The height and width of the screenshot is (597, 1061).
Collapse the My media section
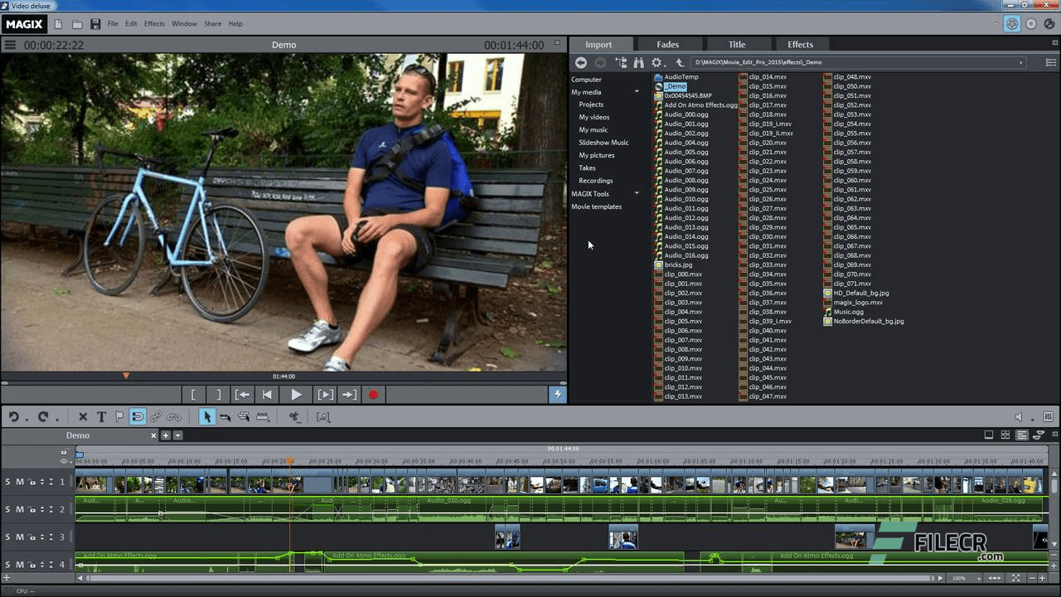(x=636, y=91)
